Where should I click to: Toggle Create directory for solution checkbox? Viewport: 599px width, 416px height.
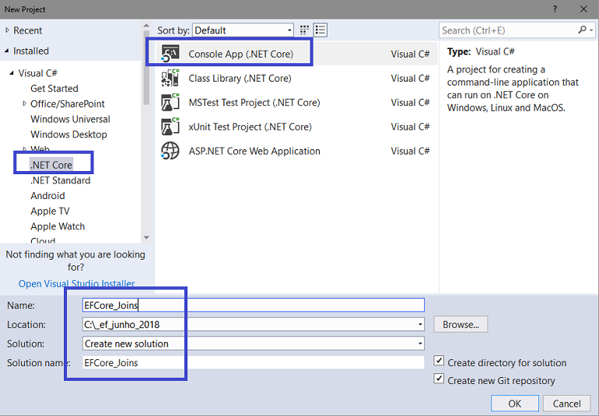(x=439, y=361)
